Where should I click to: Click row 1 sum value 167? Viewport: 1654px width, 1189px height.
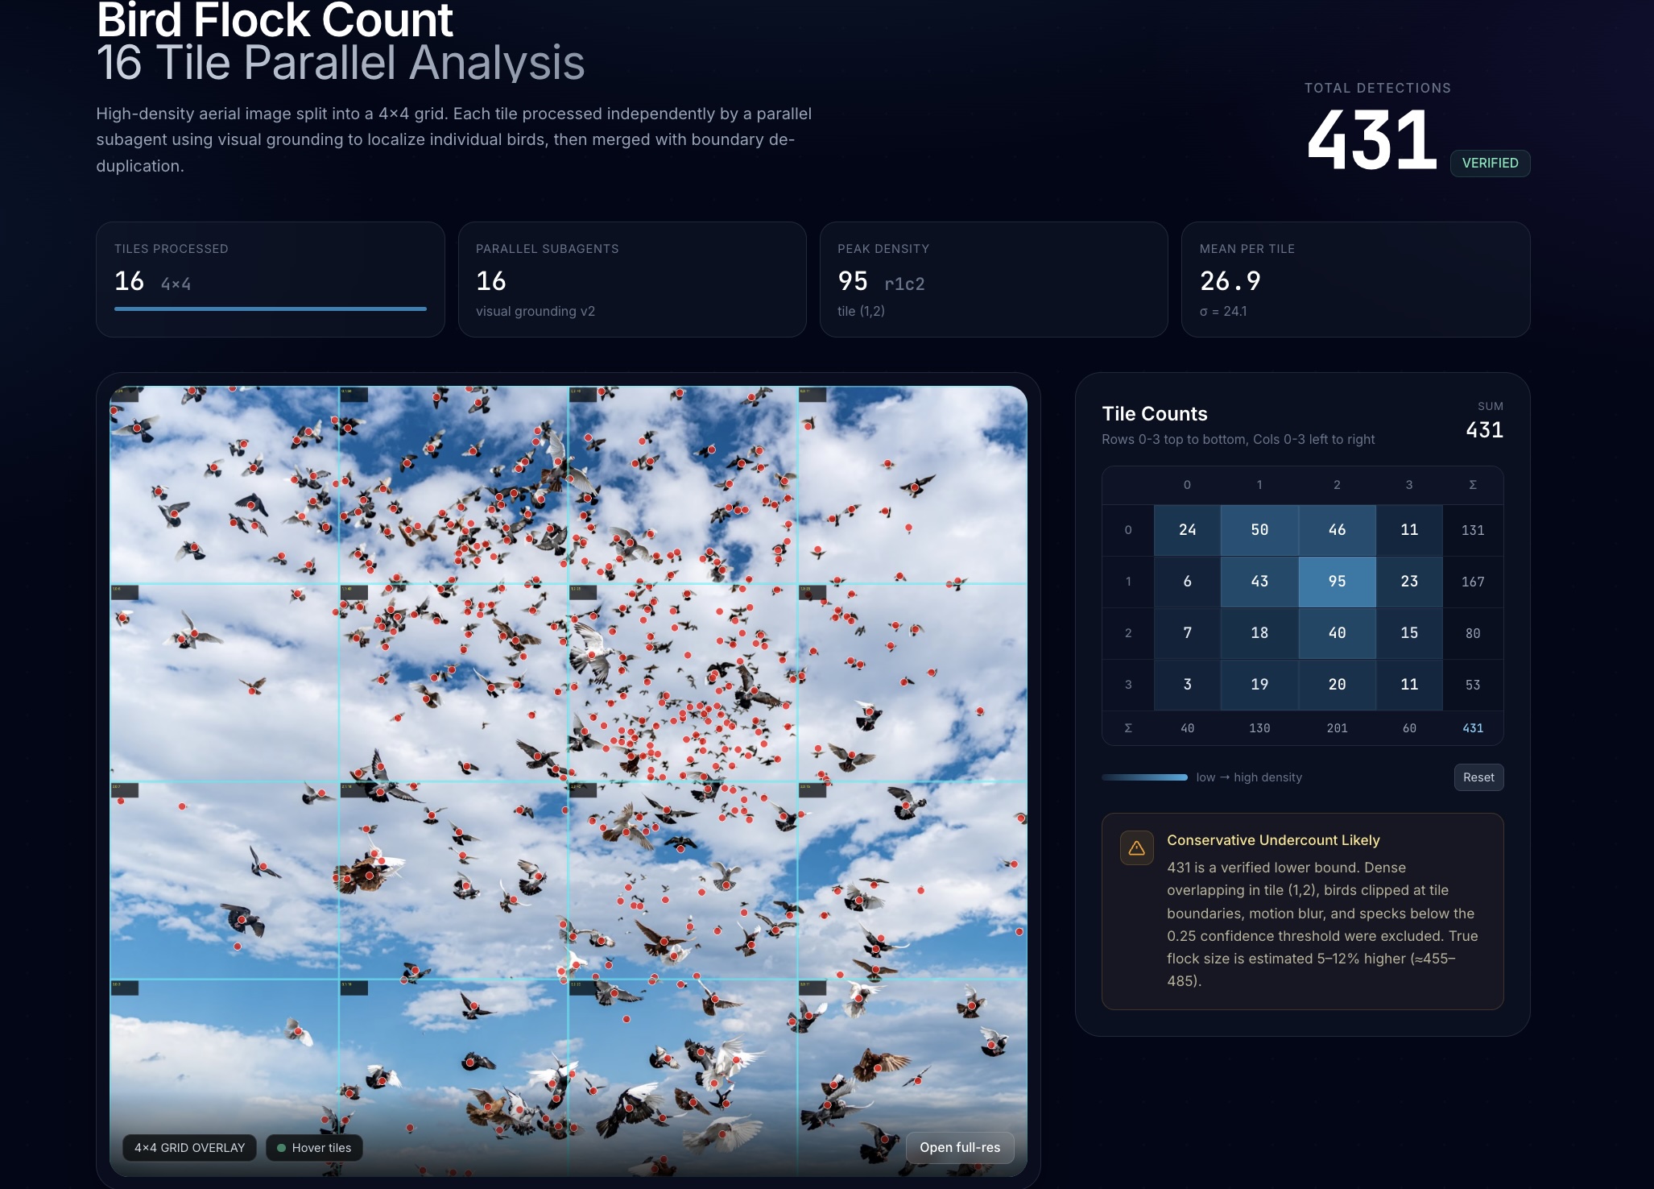pos(1472,582)
